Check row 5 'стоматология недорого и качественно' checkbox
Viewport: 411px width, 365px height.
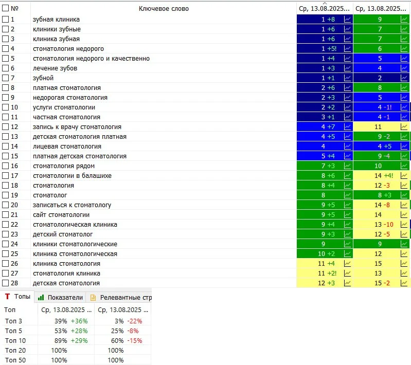point(5,59)
